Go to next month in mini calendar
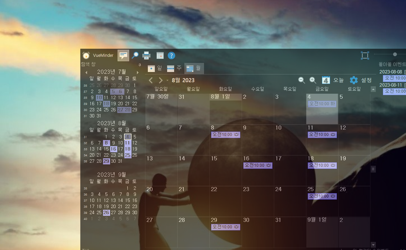Image resolution: width=406 pixels, height=250 pixels. click(138, 72)
